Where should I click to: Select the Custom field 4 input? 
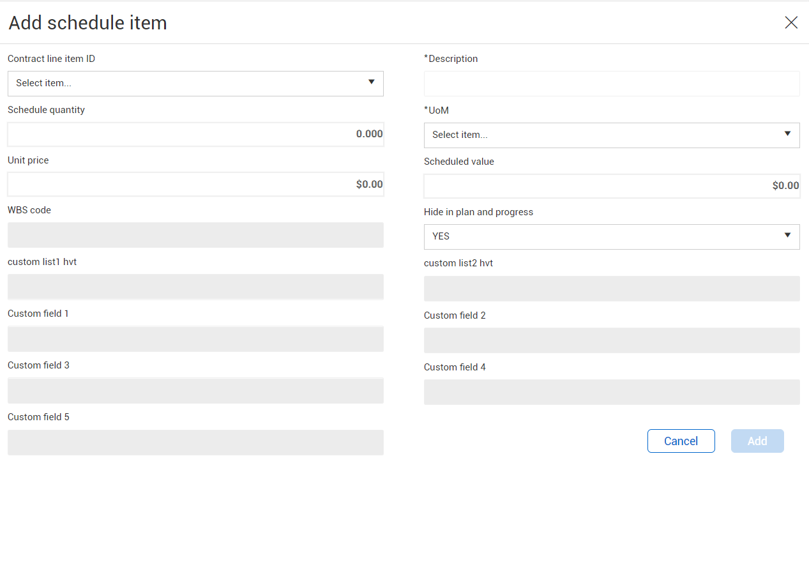coord(612,392)
